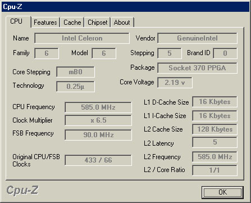Click the Core Voltage field 2.19 v
Image resolution: width=251 pixels, height=203 pixels.
click(175, 83)
